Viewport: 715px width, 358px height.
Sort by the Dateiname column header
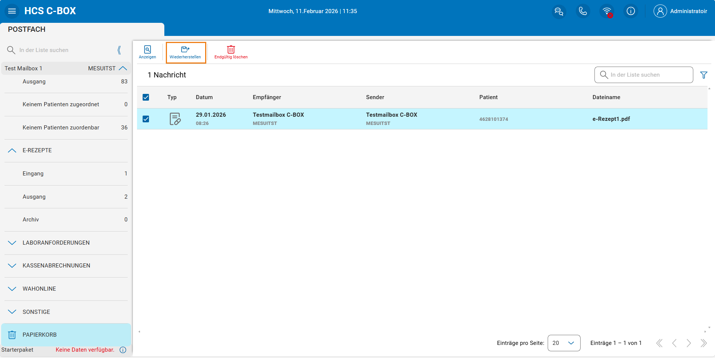pos(606,97)
